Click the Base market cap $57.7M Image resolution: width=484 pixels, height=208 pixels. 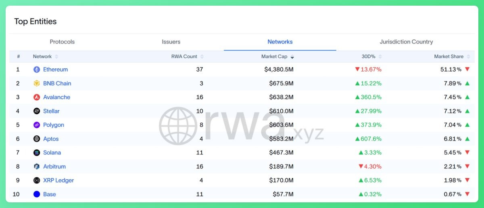point(283,194)
